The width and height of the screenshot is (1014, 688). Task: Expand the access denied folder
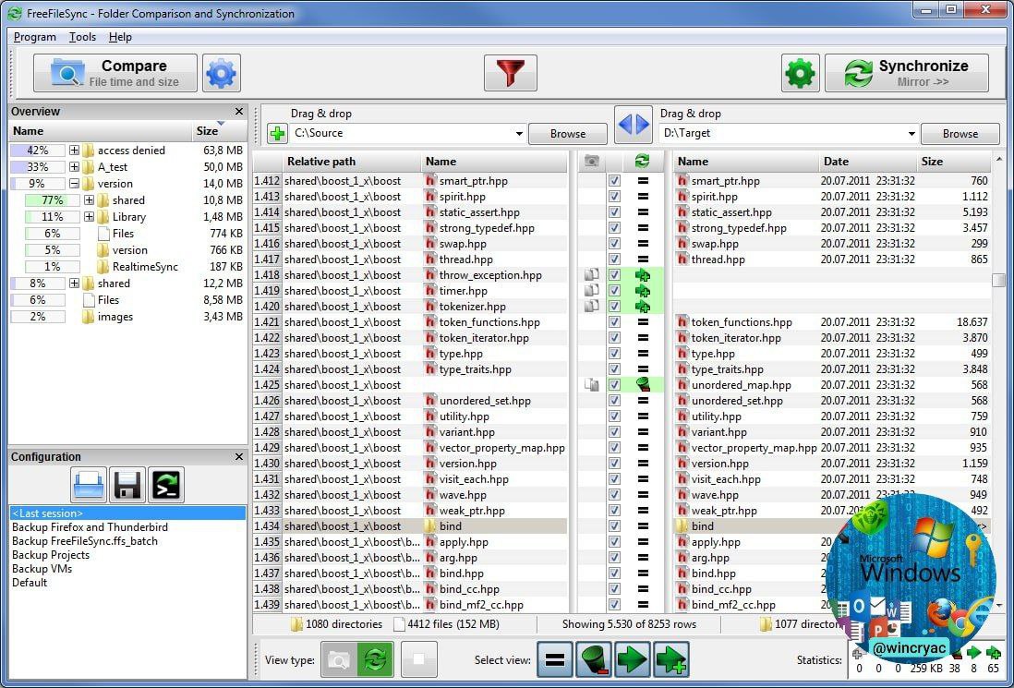pos(75,150)
